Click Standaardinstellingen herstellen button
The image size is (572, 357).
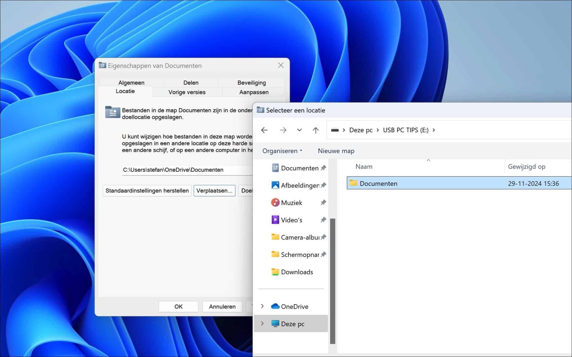point(147,191)
